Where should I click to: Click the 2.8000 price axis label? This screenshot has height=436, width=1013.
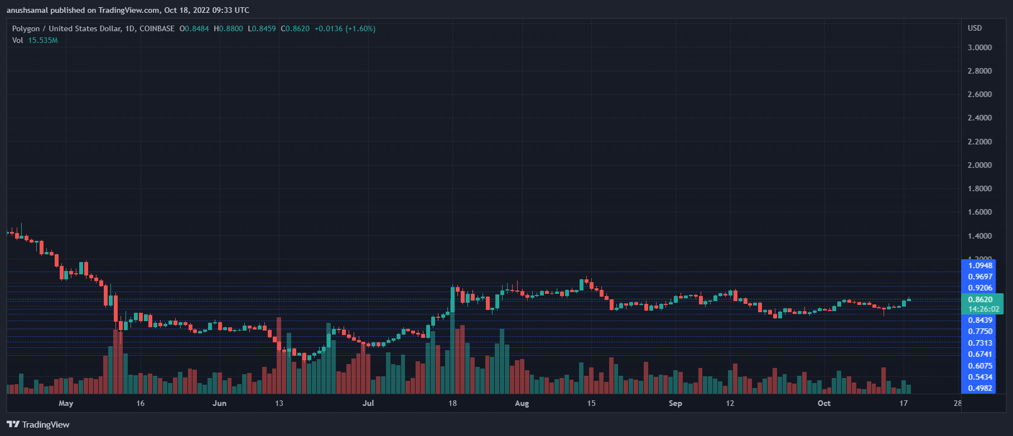pyautogui.click(x=980, y=71)
